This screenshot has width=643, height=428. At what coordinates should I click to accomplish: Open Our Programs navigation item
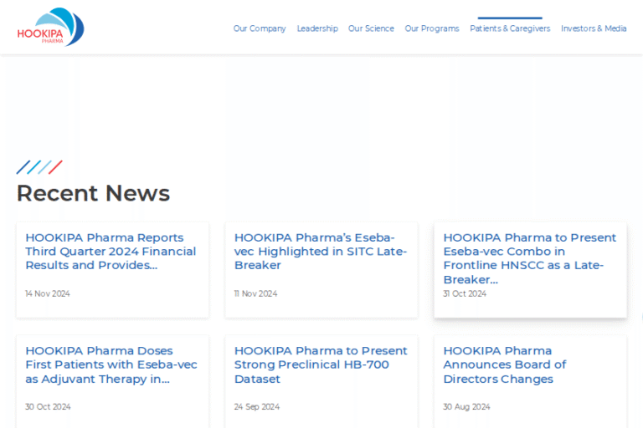point(432,28)
